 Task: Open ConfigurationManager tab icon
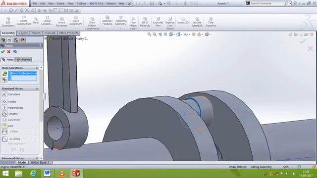16,40
